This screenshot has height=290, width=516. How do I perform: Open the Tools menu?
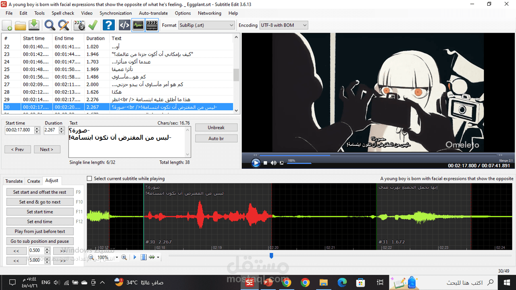click(40, 13)
